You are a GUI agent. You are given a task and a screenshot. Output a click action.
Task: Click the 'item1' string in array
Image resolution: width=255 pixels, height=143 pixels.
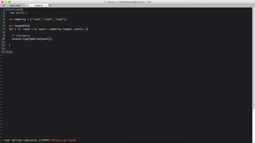coord(36,19)
